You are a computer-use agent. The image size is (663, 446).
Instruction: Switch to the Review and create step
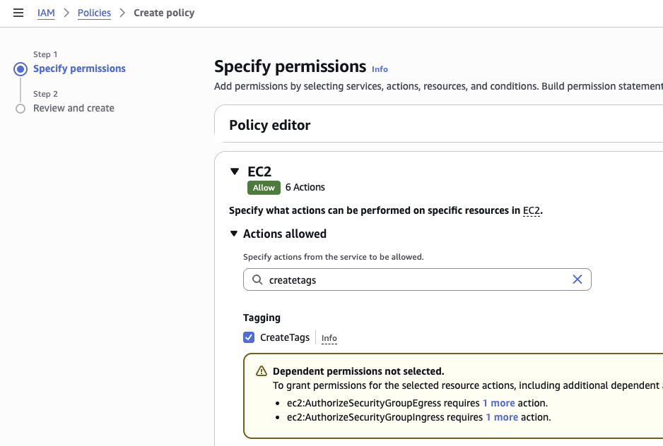pos(74,108)
